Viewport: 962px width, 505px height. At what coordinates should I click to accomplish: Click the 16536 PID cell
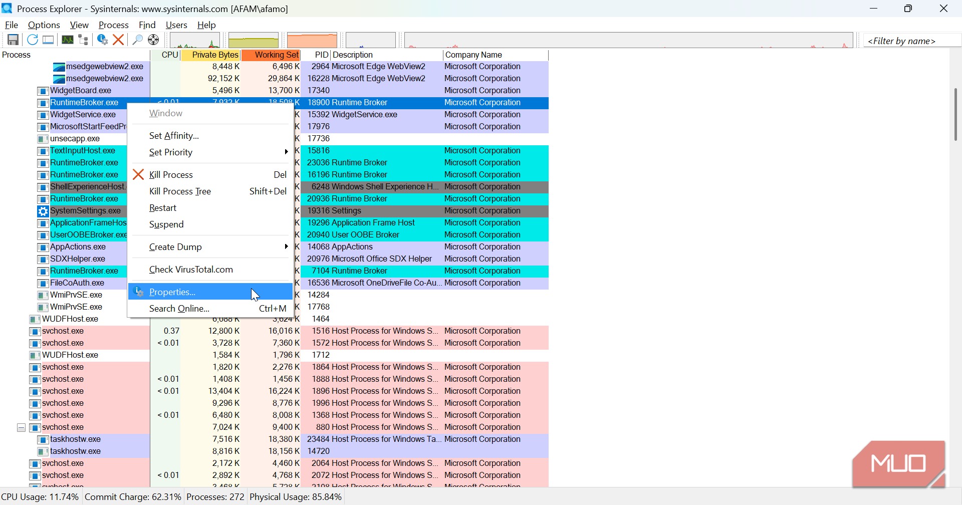318,283
